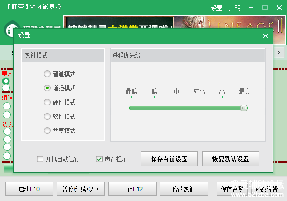Click 还原设置 button in main window
The image size is (287, 201).
point(266,189)
